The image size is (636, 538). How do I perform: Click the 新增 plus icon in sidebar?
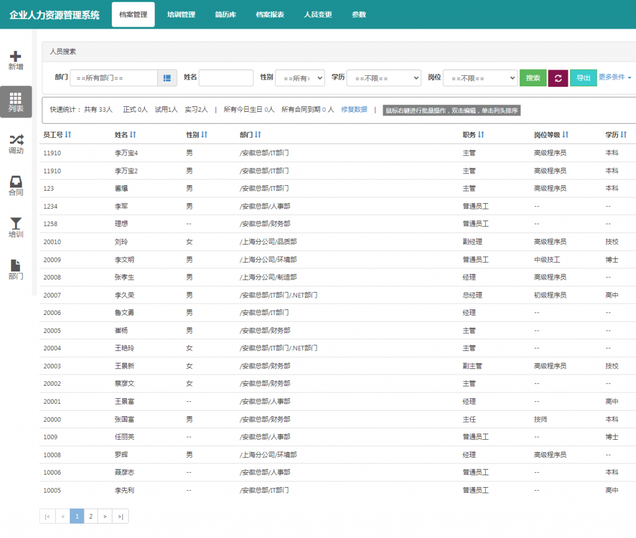click(x=16, y=56)
